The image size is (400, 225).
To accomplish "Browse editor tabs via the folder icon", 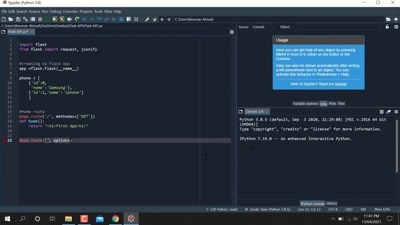I will tap(3, 32).
